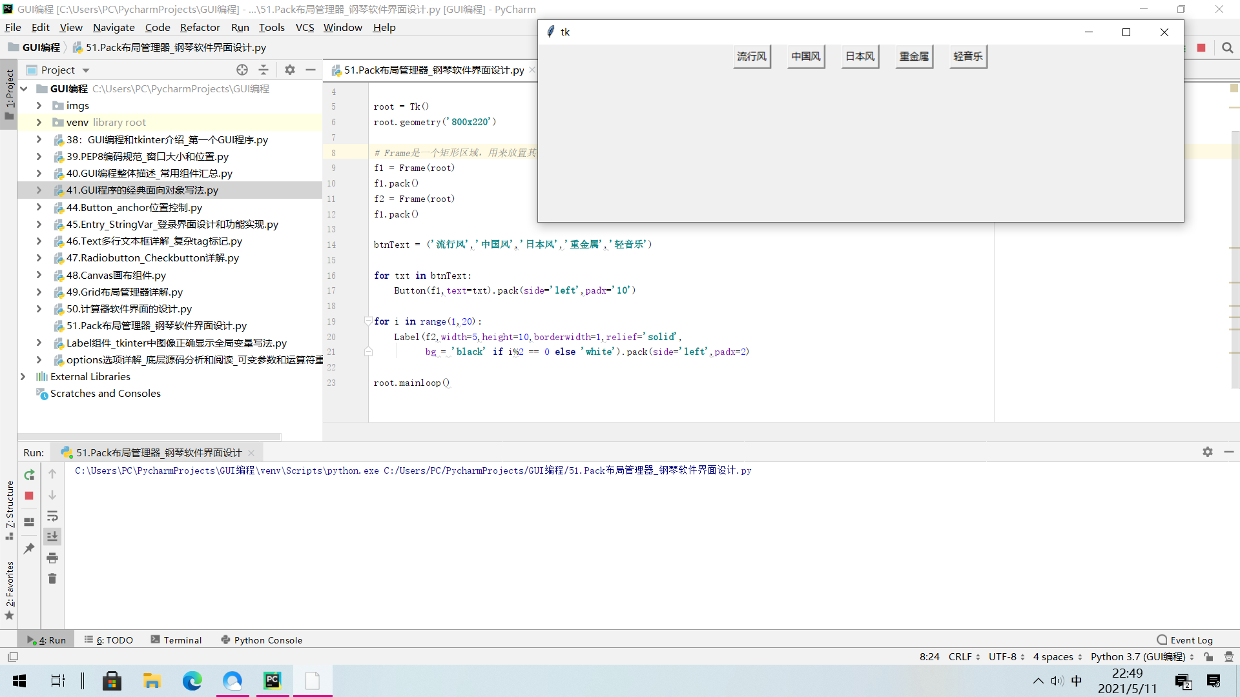Hide the Run panel with minus icon
The image size is (1240, 697).
click(x=1229, y=452)
